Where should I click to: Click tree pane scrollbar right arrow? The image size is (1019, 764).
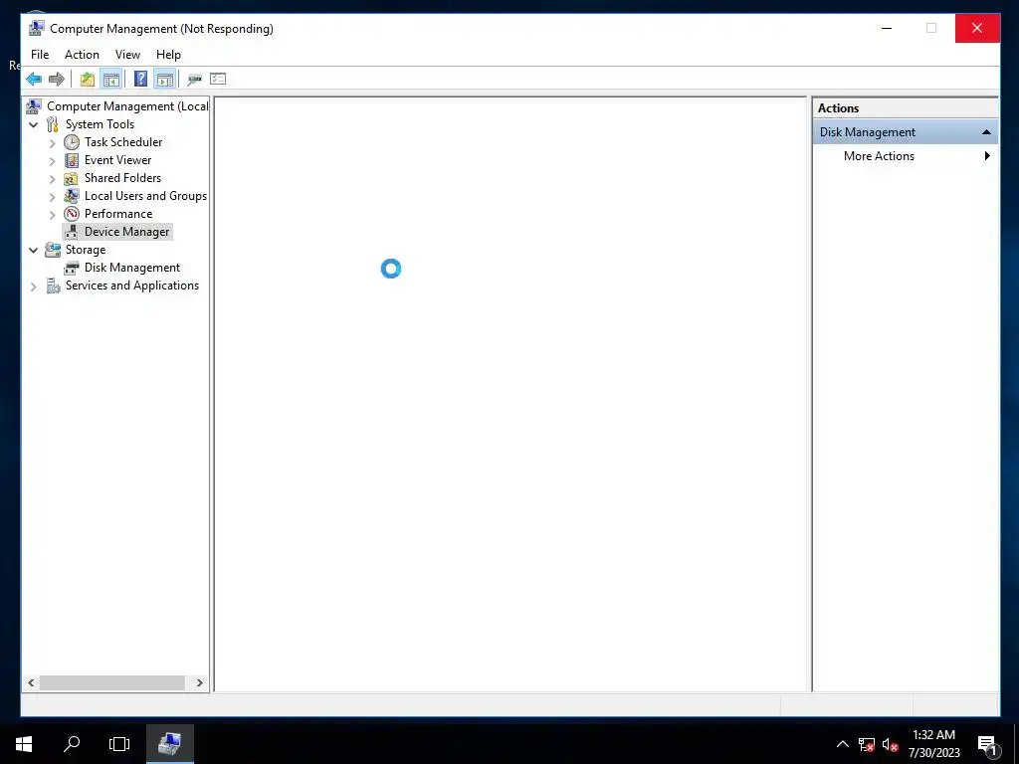coord(199,682)
